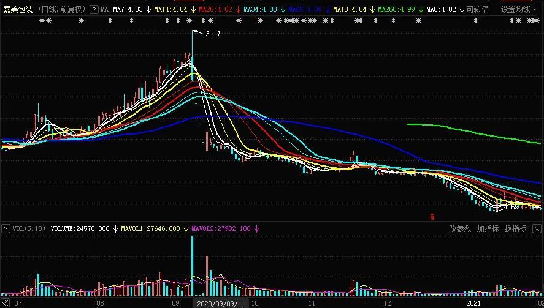Click the 加指标 button
The width and height of the screenshot is (544, 308).
[x=488, y=228]
